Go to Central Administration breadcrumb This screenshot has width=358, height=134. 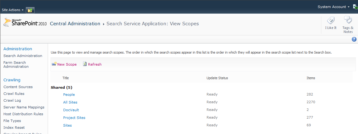pos(75,23)
